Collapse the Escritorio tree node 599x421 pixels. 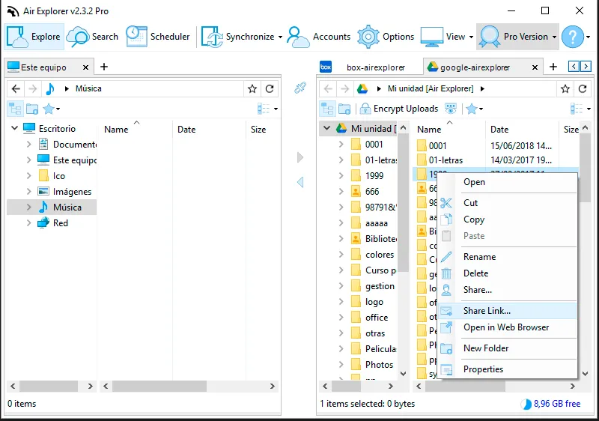[x=14, y=128]
